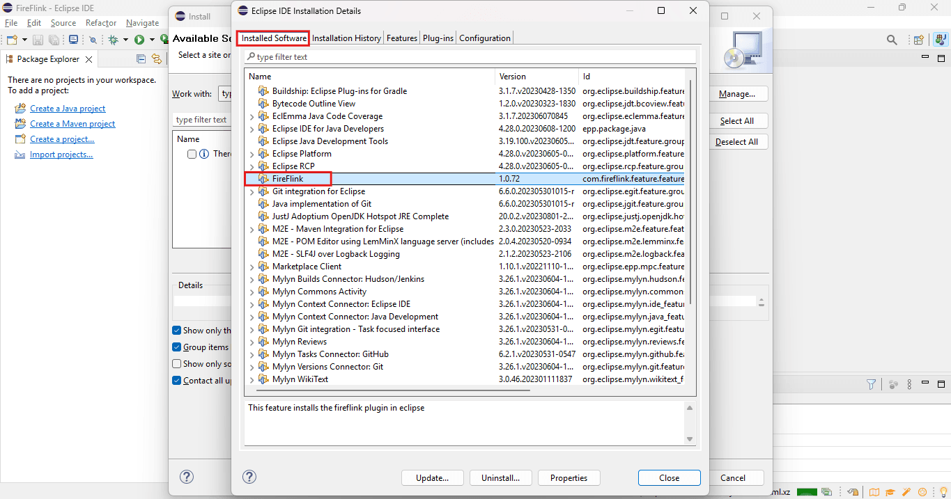
Task: Toggle the unchecked 'Show only software' checkbox
Action: pos(177,364)
